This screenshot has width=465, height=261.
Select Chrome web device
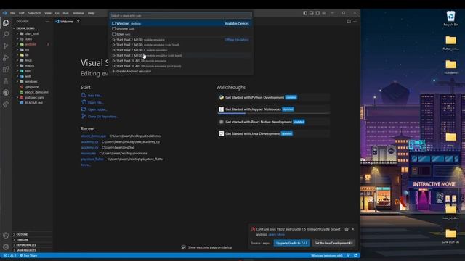(181, 29)
